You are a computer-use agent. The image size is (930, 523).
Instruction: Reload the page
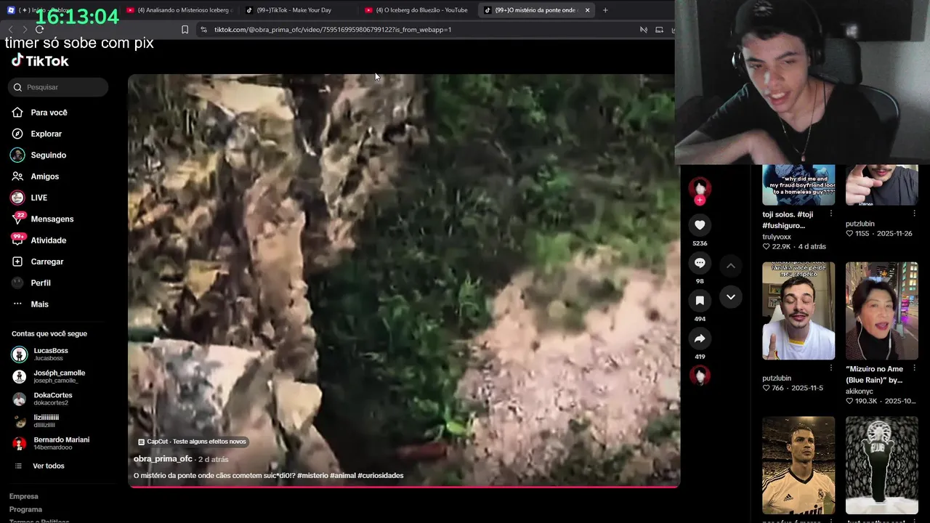click(x=39, y=30)
